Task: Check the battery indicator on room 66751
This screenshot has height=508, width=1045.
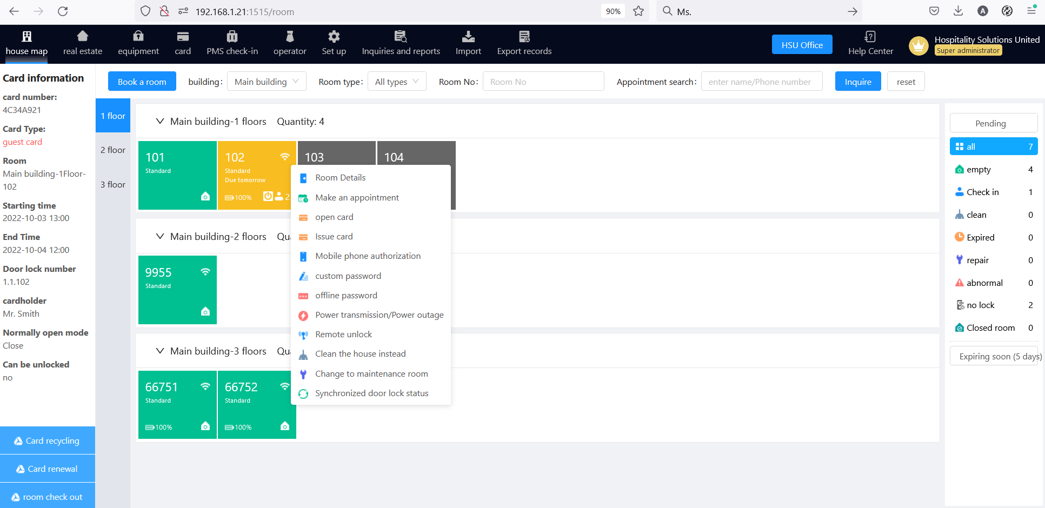Action: click(x=150, y=427)
